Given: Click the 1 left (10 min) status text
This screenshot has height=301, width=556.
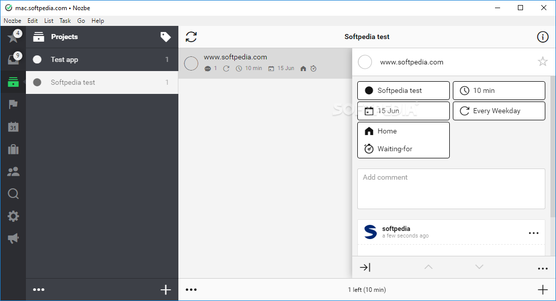Looking at the screenshot, I should coord(367,290).
